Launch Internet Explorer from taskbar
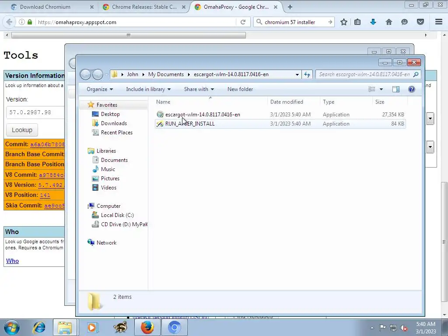 (39, 327)
